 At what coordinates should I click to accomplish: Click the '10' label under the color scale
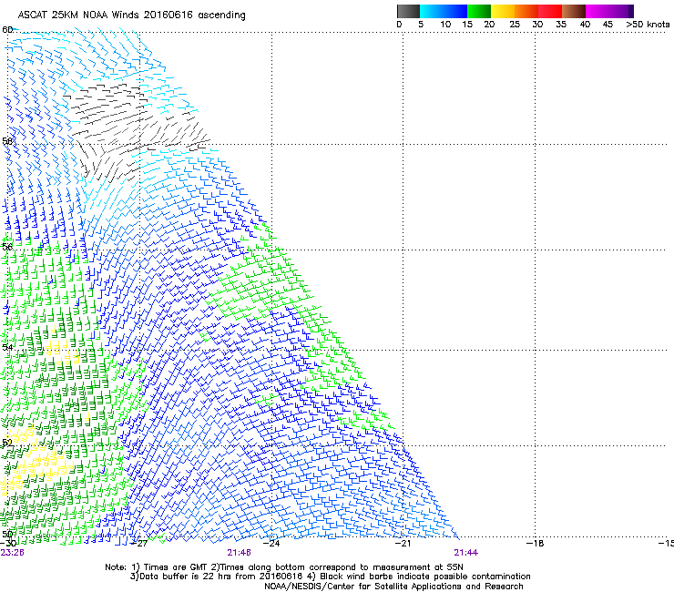tap(445, 25)
